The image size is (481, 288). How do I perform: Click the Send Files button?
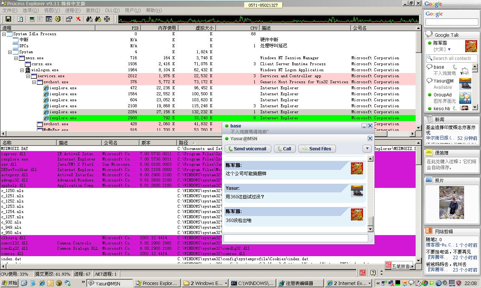317,149
